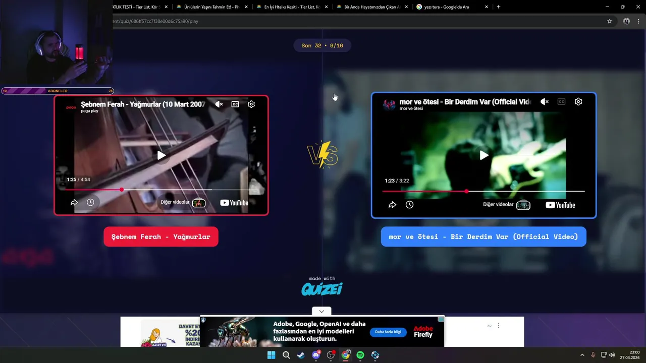Open OBS Studio from the taskbar

tap(331, 355)
